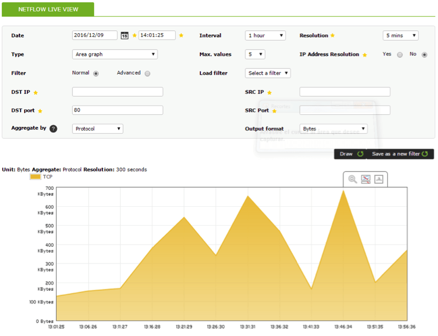Click the star icon after the date calendar
Image resolution: width=438 pixels, height=336 pixels.
click(134, 35)
